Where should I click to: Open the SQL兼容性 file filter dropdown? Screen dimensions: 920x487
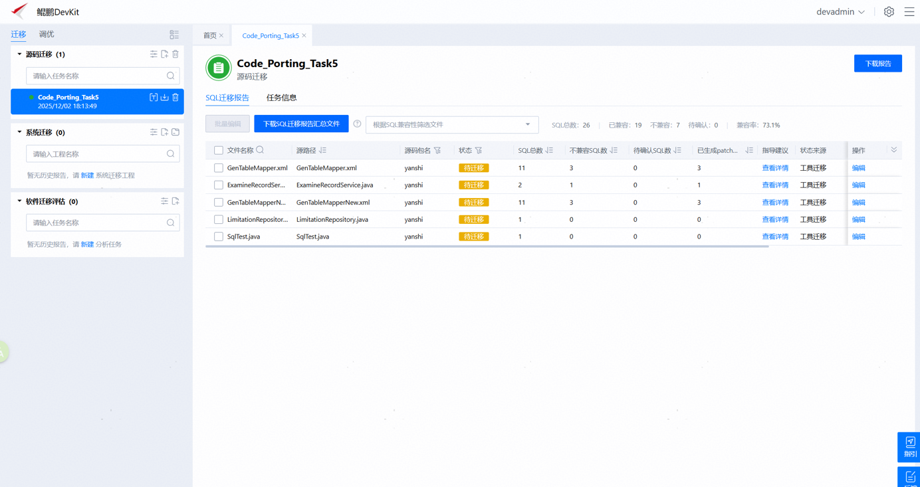pyautogui.click(x=451, y=124)
